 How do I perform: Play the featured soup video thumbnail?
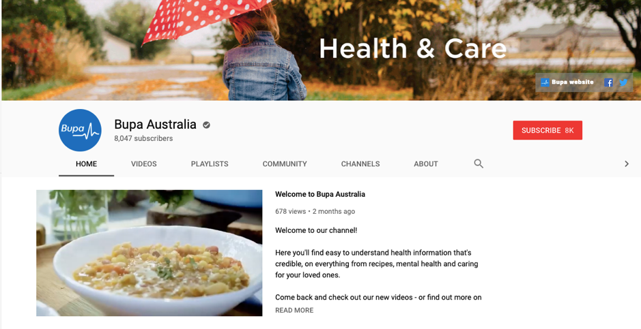click(x=149, y=253)
